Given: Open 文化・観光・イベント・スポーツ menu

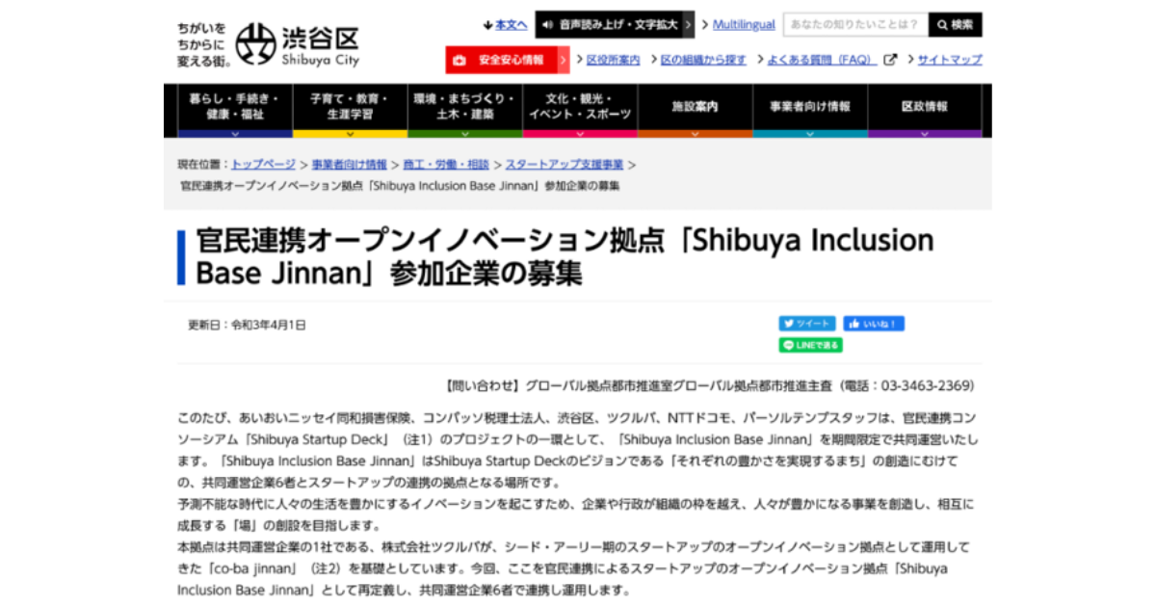Looking at the screenshot, I should click(x=579, y=107).
